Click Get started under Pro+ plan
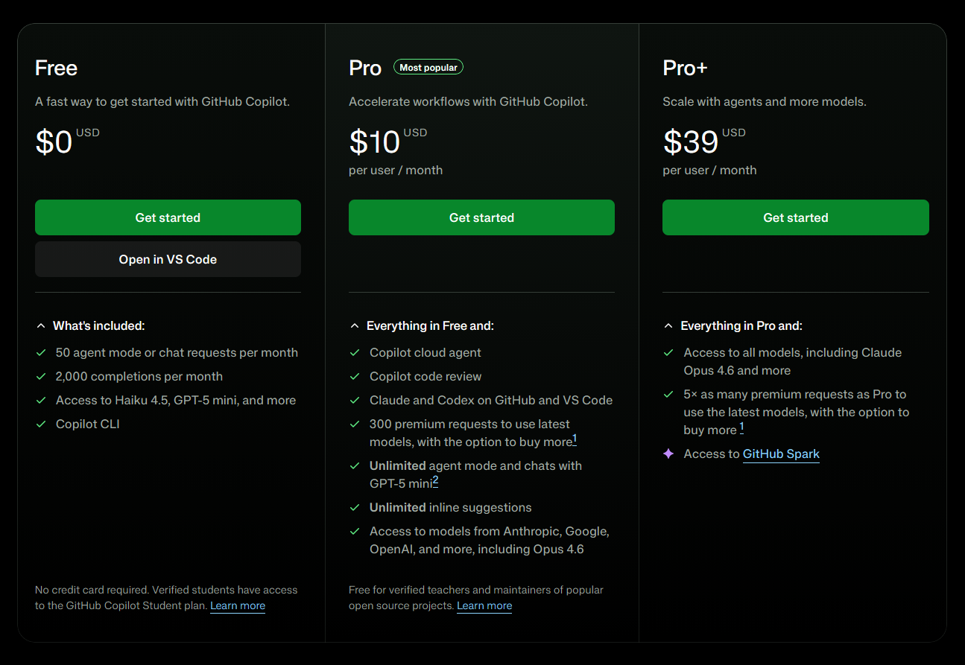Screen dimensions: 965x665 click(x=796, y=217)
